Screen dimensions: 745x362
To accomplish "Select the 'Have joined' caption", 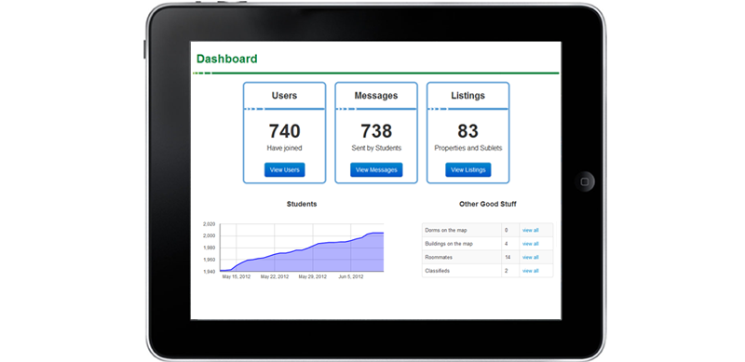I will click(x=284, y=148).
